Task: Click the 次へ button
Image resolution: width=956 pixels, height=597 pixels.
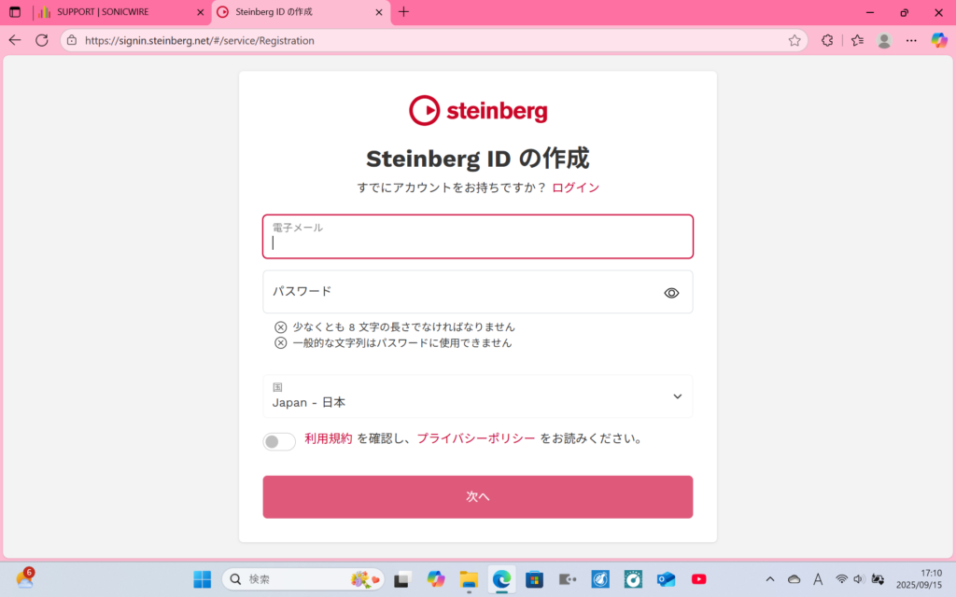Action: click(477, 496)
